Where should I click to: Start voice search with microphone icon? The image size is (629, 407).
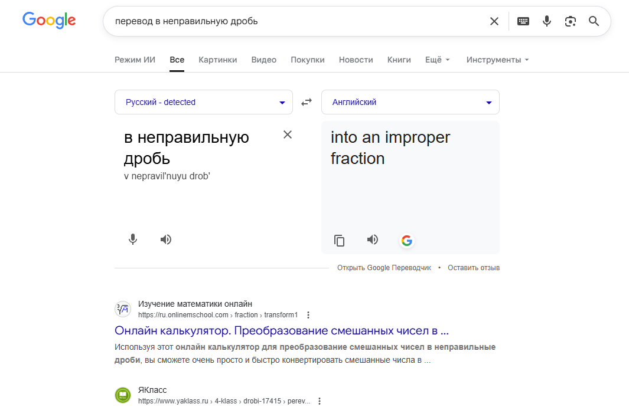pyautogui.click(x=547, y=21)
